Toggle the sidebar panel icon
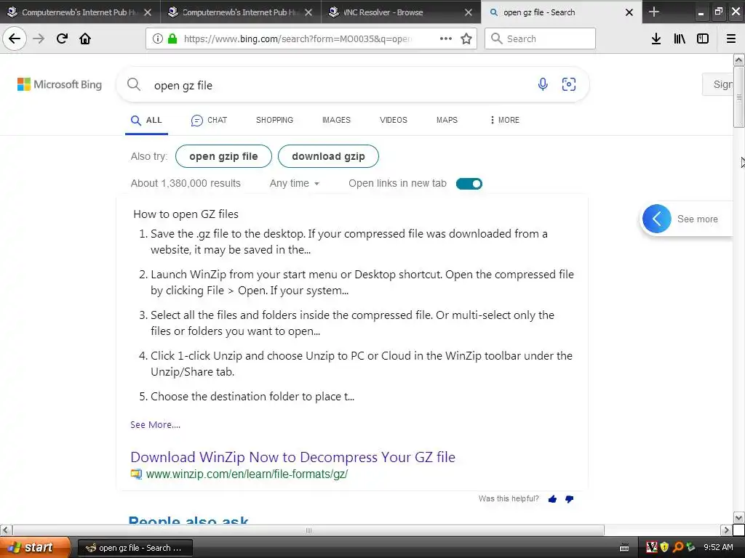This screenshot has height=558, width=745. tap(703, 39)
